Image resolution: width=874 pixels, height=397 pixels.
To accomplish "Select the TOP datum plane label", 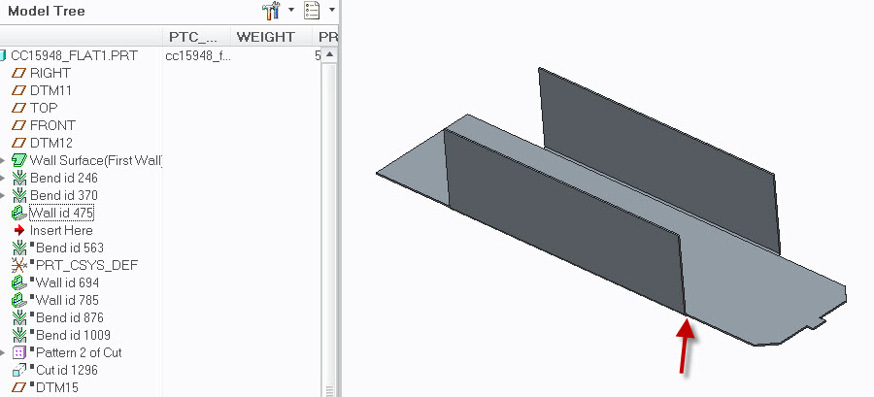I will click(x=44, y=108).
